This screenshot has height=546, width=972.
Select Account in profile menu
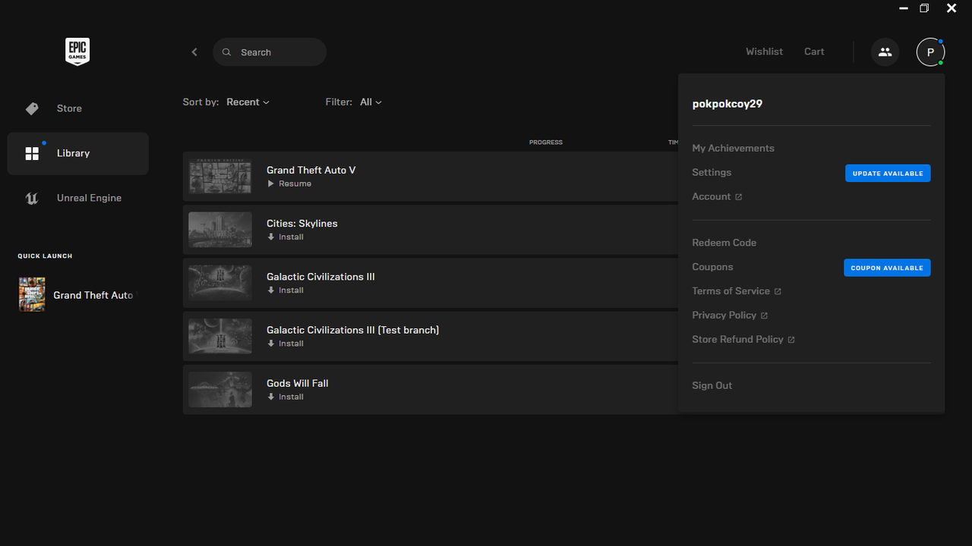tap(711, 197)
